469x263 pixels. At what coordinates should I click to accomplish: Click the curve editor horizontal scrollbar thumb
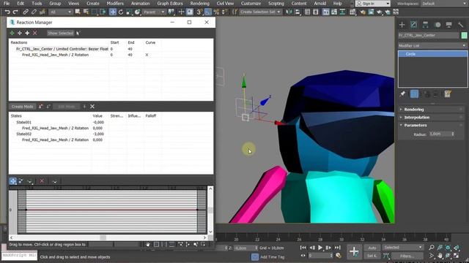coord(103,237)
